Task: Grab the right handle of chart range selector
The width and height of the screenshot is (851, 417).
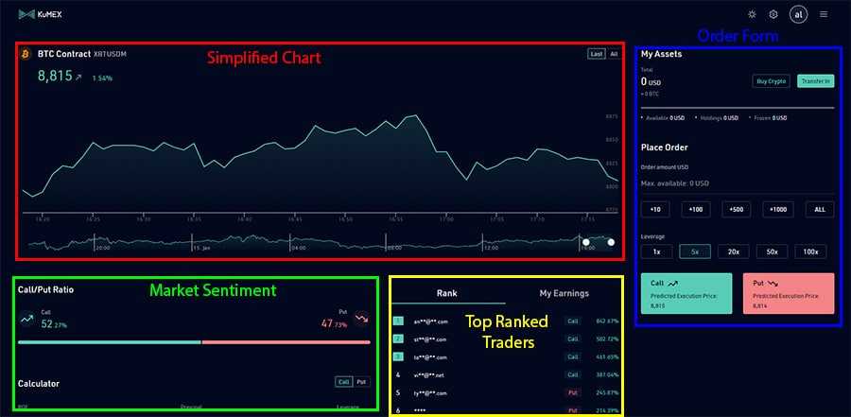Action: pyautogui.click(x=611, y=242)
